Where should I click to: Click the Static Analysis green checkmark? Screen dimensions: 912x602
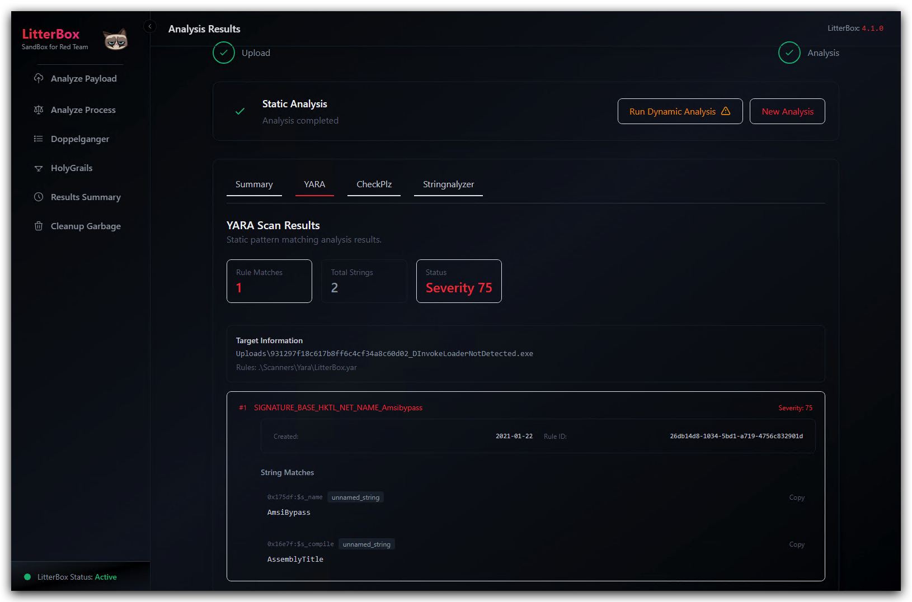point(240,111)
